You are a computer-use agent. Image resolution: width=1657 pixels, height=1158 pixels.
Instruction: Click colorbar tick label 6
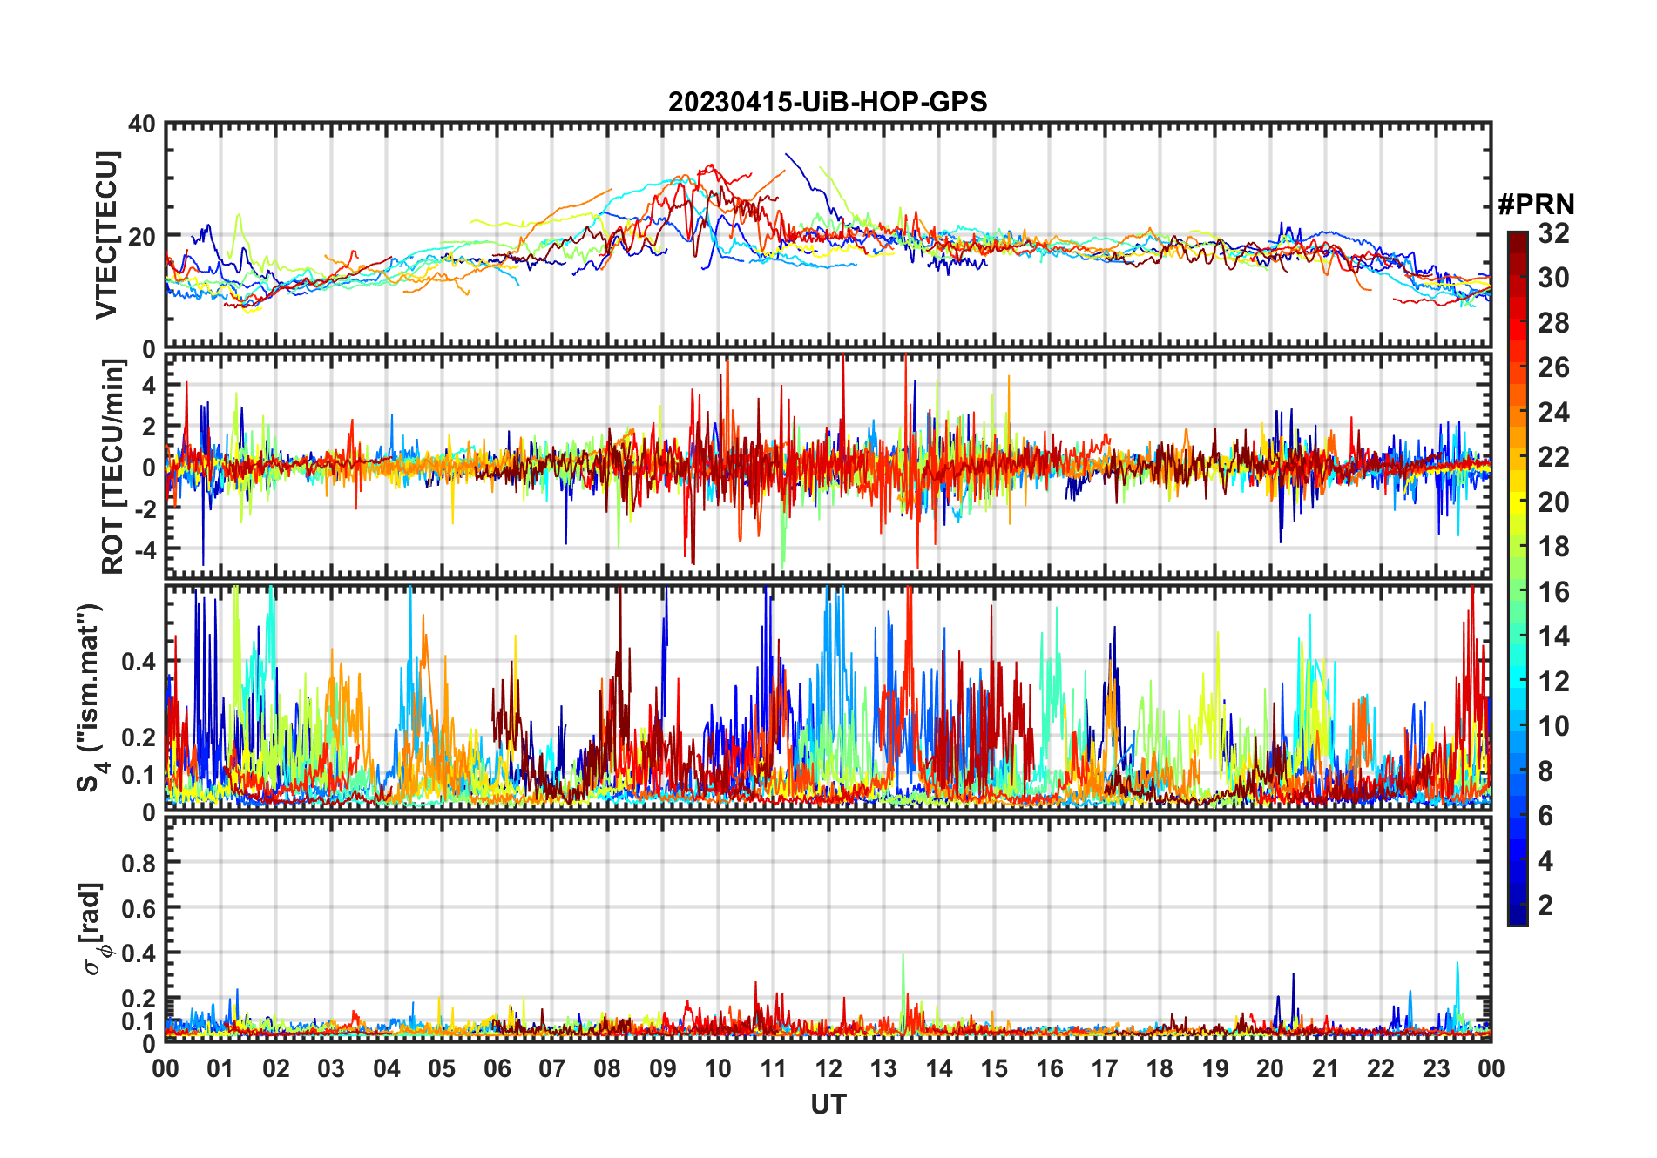[x=1545, y=816]
